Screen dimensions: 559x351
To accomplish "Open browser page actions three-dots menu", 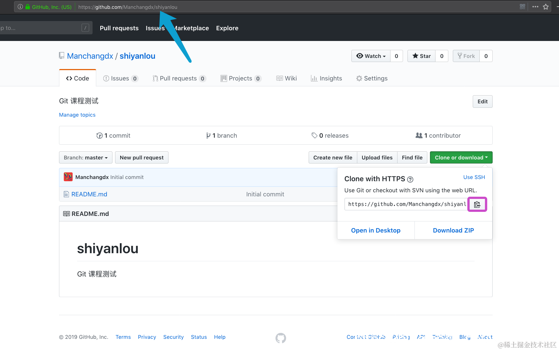I will click(x=535, y=7).
